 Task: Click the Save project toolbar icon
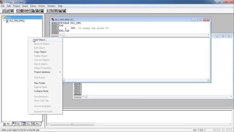[12, 11]
